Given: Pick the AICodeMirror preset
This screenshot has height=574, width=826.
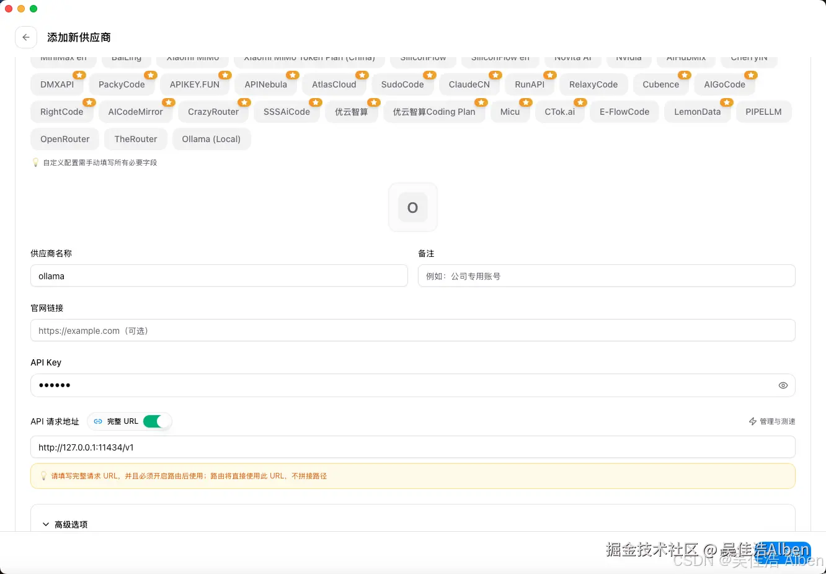Looking at the screenshot, I should point(136,112).
